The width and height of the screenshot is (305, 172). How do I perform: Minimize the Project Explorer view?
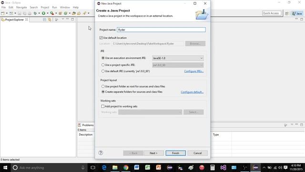(68, 19)
